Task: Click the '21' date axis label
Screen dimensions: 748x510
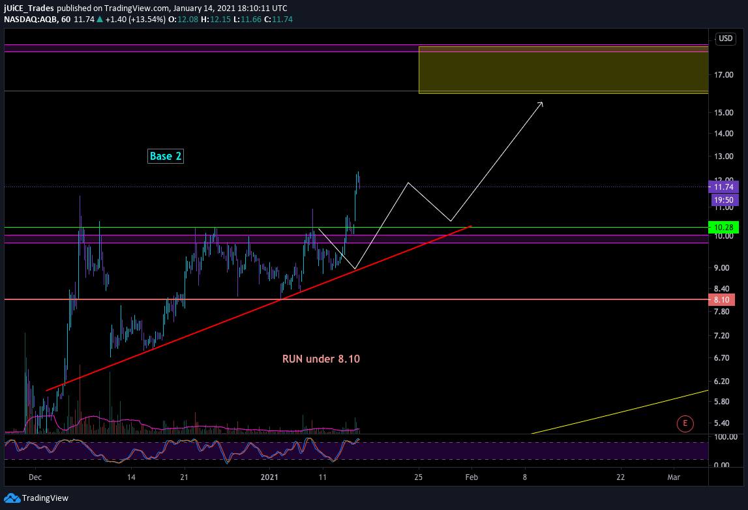Action: [x=184, y=477]
